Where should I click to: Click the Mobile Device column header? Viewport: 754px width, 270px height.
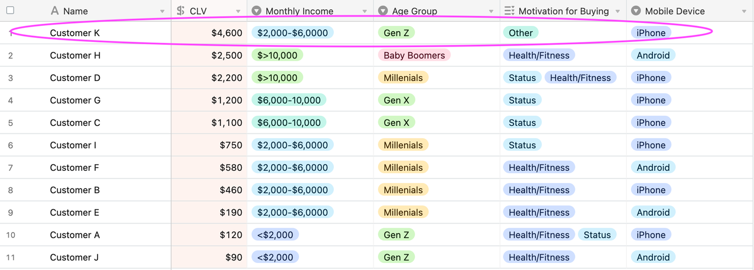[x=675, y=11]
